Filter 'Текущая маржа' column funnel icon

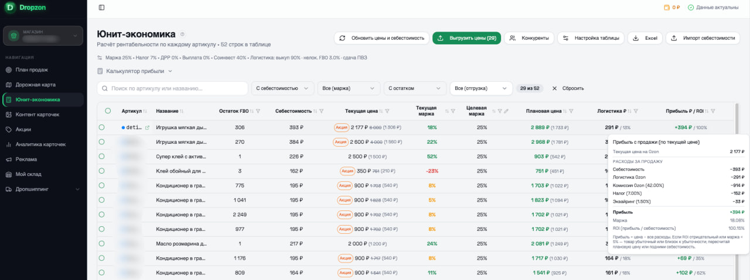pyautogui.click(x=454, y=111)
